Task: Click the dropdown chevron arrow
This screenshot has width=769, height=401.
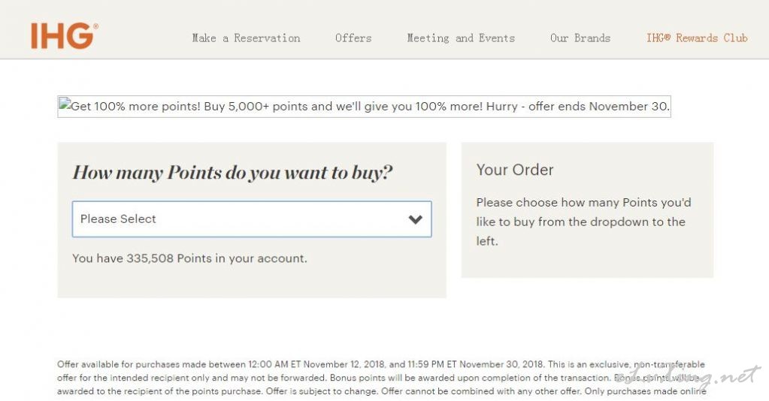Action: tap(415, 219)
